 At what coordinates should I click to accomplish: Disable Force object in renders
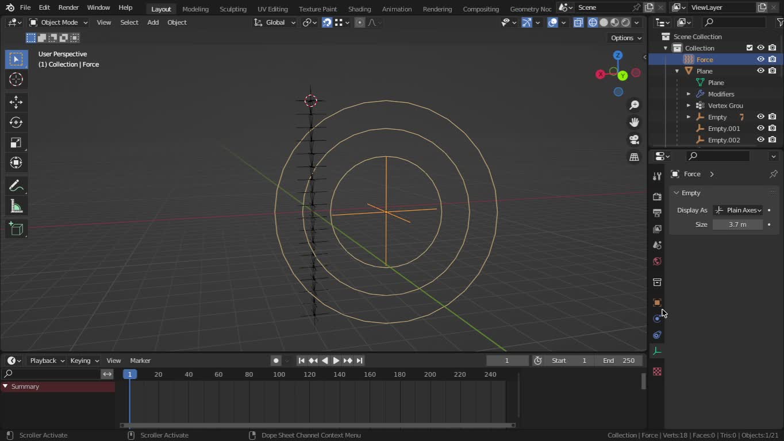point(772,59)
